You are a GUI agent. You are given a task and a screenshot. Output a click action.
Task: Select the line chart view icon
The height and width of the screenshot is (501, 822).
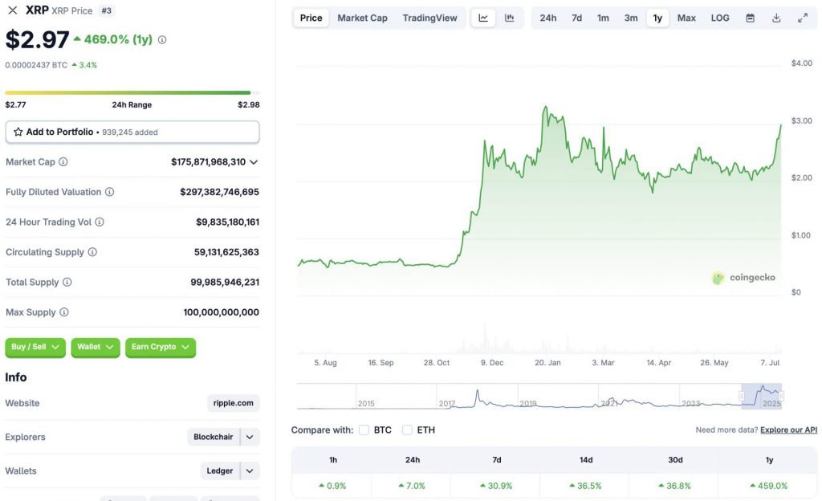pos(483,17)
